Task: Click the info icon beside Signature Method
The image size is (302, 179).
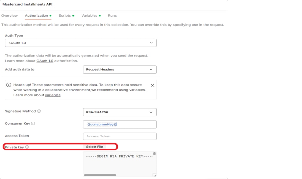Action: [x=39, y=111]
